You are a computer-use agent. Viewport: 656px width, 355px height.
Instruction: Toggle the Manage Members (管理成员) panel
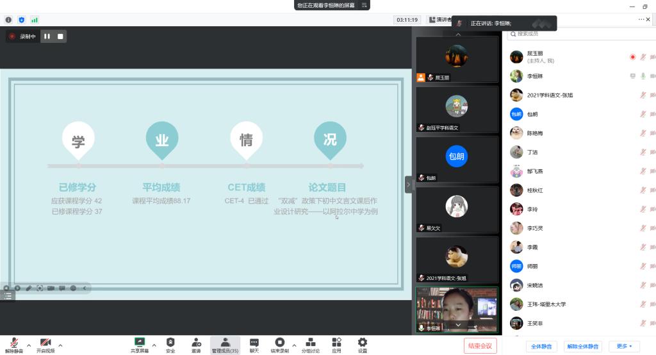pyautogui.click(x=225, y=344)
